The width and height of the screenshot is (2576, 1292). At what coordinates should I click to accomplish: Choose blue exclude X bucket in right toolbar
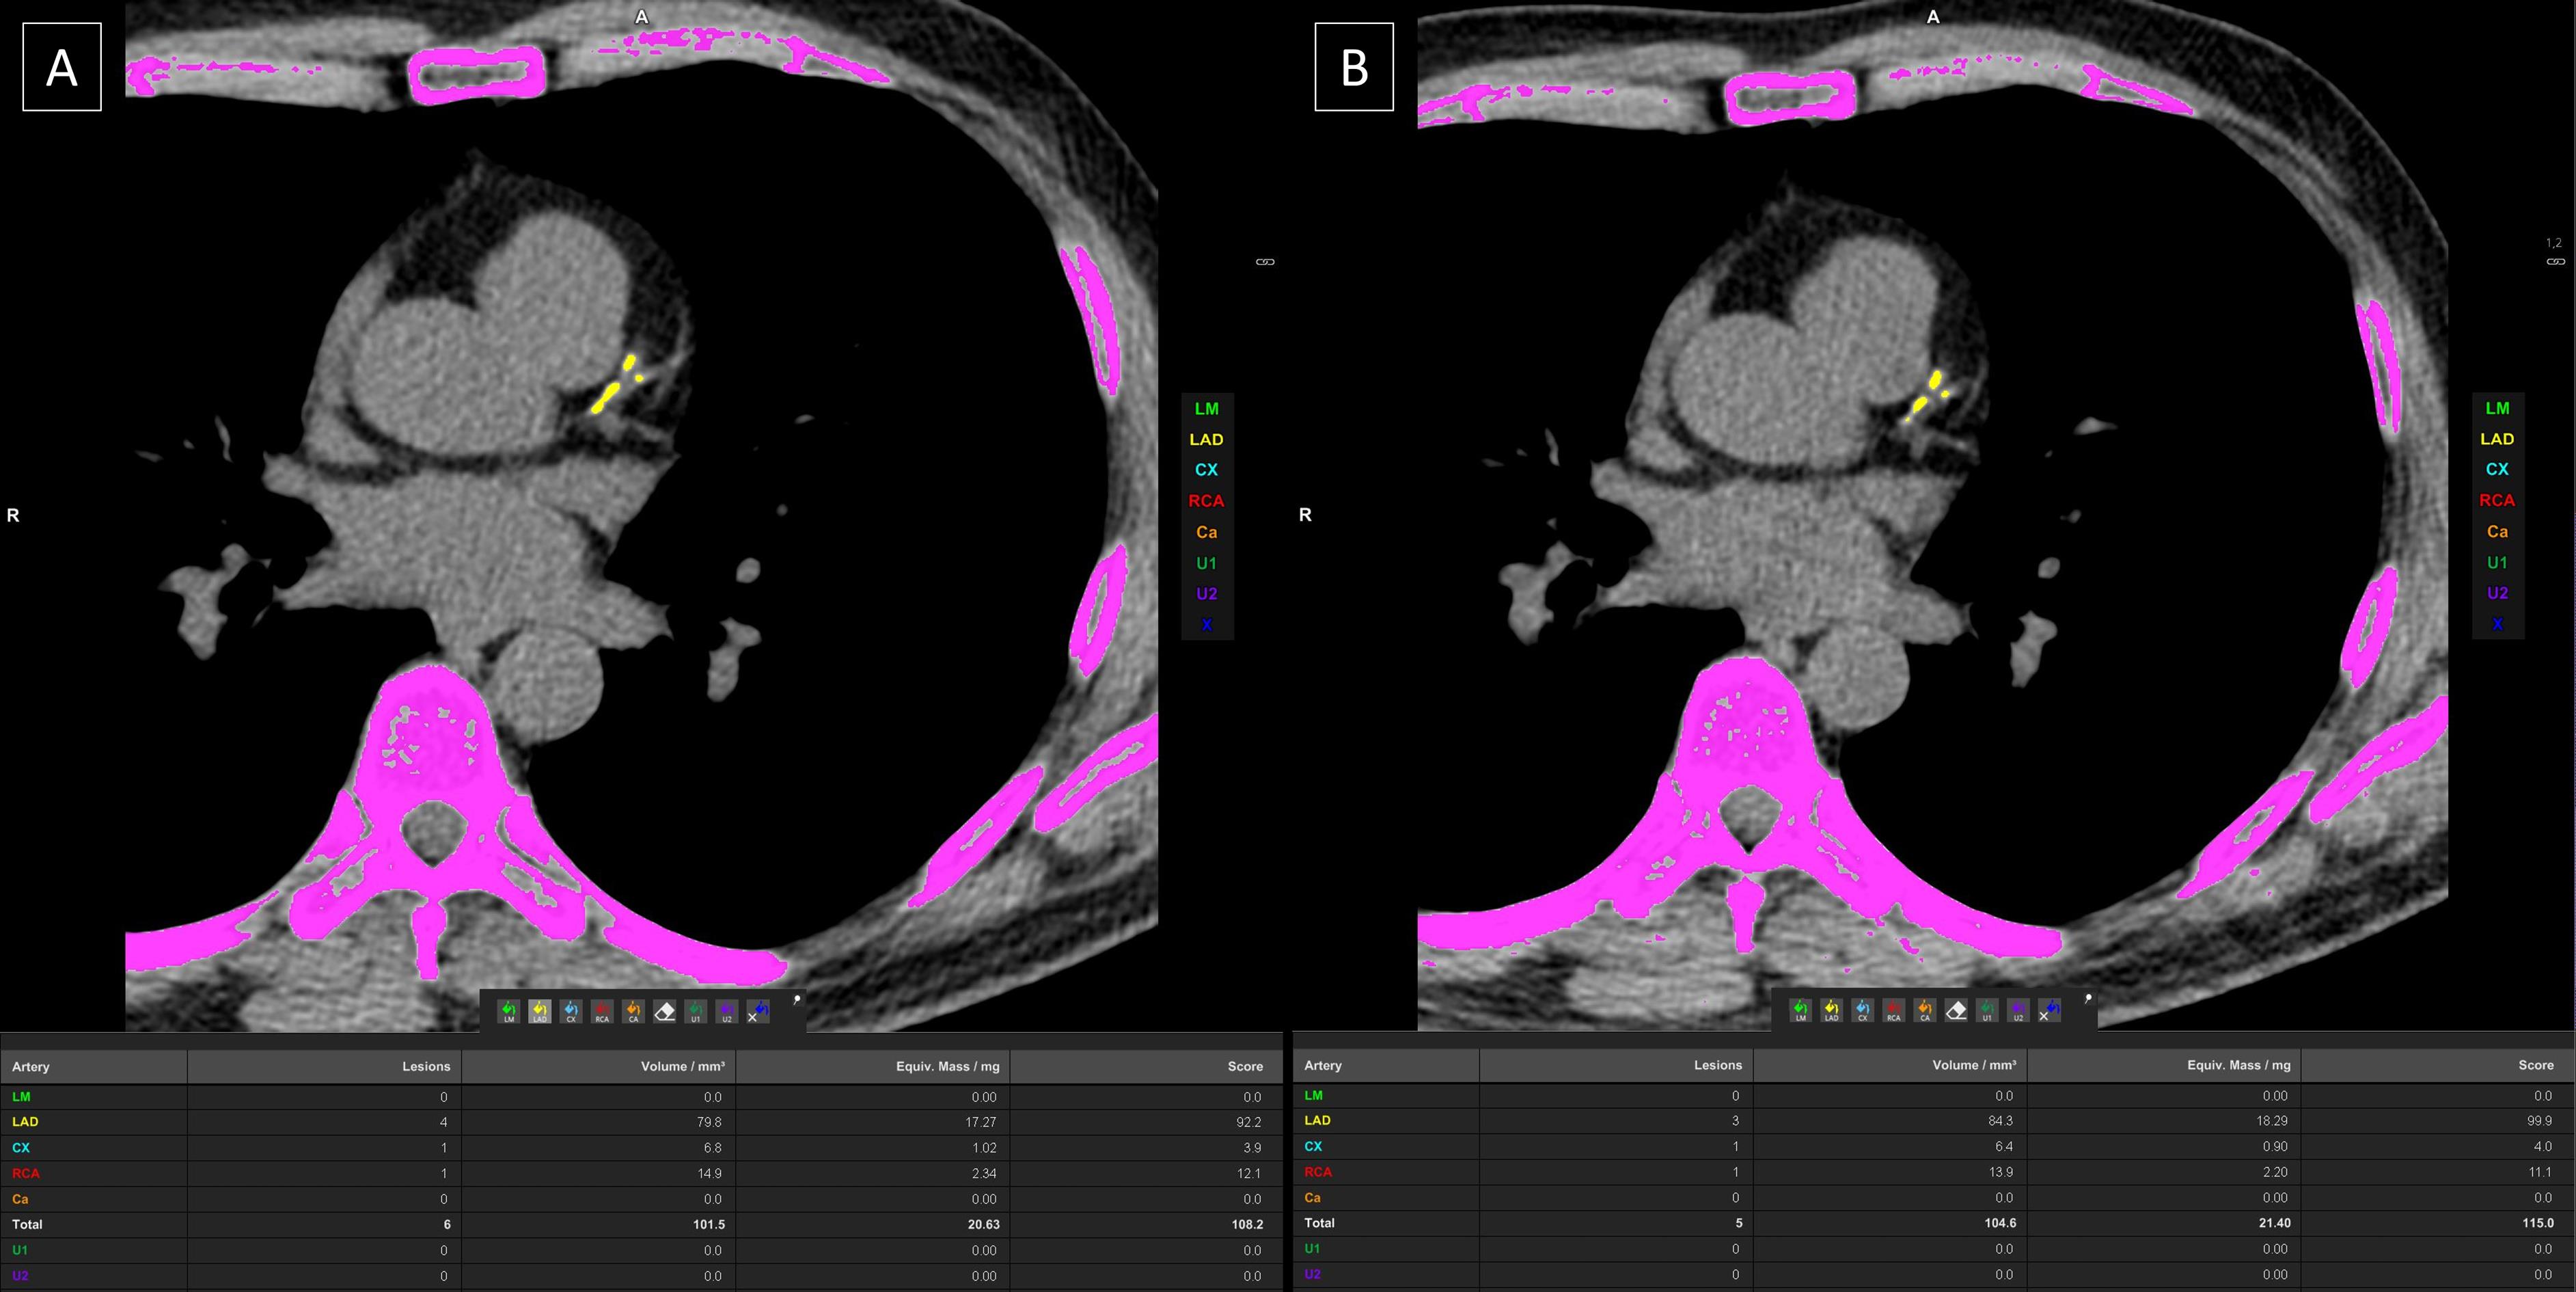pyautogui.click(x=2049, y=1011)
